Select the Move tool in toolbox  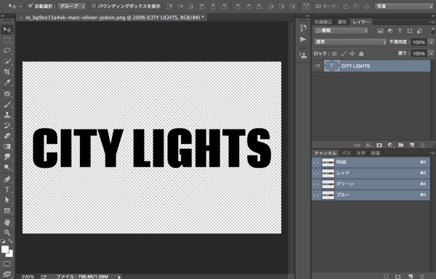click(7, 30)
